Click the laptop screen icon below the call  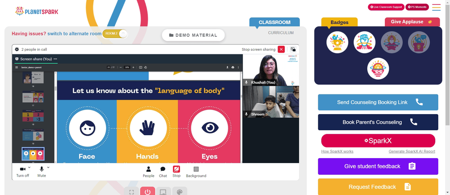163,191
